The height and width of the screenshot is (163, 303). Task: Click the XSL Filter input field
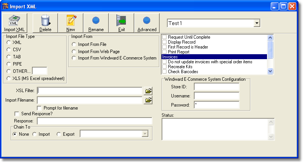tap(89, 91)
